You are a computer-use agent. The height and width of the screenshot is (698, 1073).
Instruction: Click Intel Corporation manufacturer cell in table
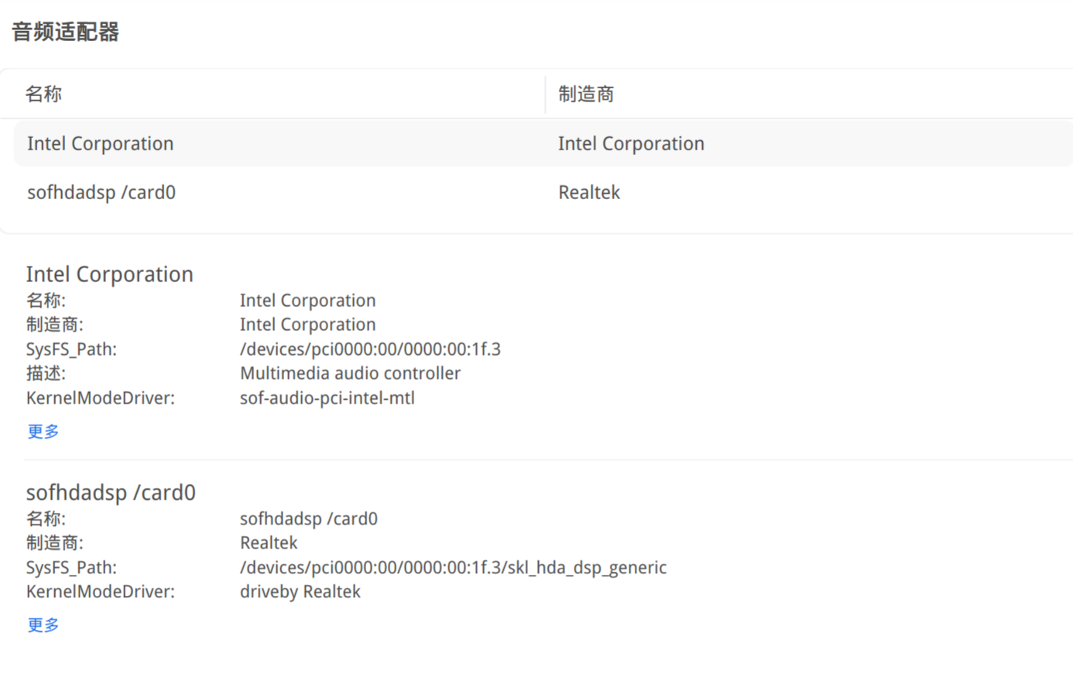[x=631, y=144]
